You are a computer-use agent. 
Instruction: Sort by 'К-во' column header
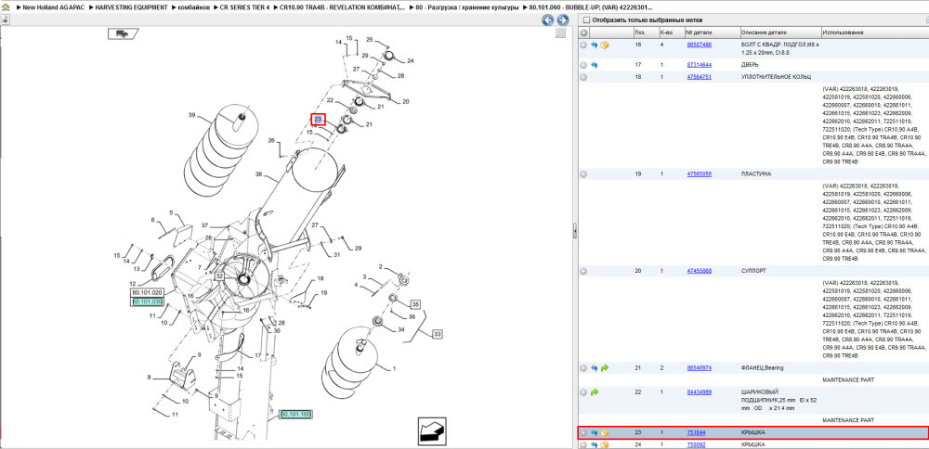(x=665, y=32)
